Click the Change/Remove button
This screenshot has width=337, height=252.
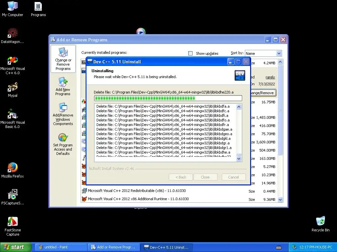(x=263, y=93)
